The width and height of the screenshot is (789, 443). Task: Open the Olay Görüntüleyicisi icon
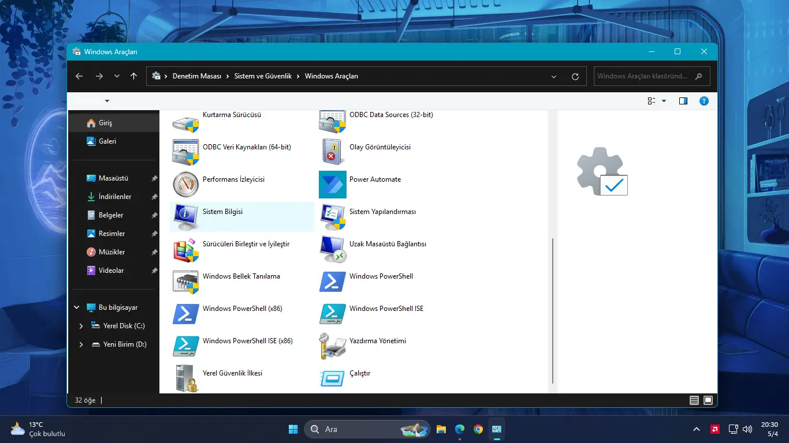pyautogui.click(x=333, y=152)
